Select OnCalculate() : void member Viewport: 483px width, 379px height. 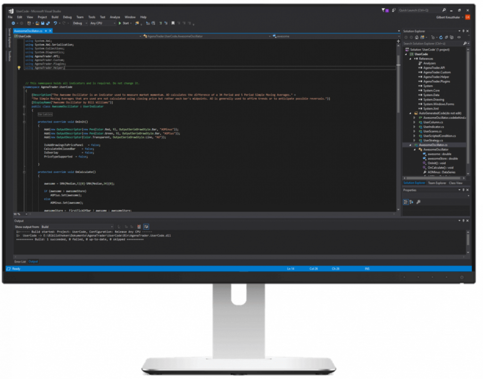click(x=440, y=168)
